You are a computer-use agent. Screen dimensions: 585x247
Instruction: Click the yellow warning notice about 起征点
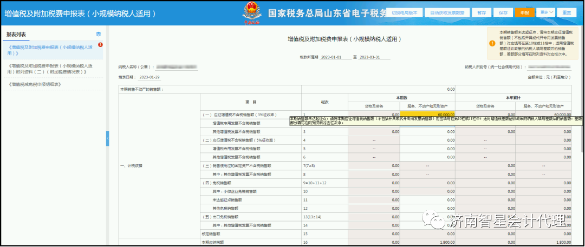pos(533,43)
